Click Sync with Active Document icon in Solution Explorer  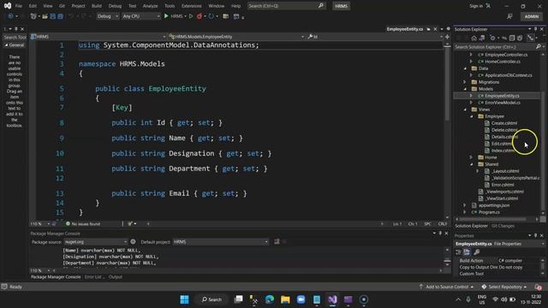point(504,38)
